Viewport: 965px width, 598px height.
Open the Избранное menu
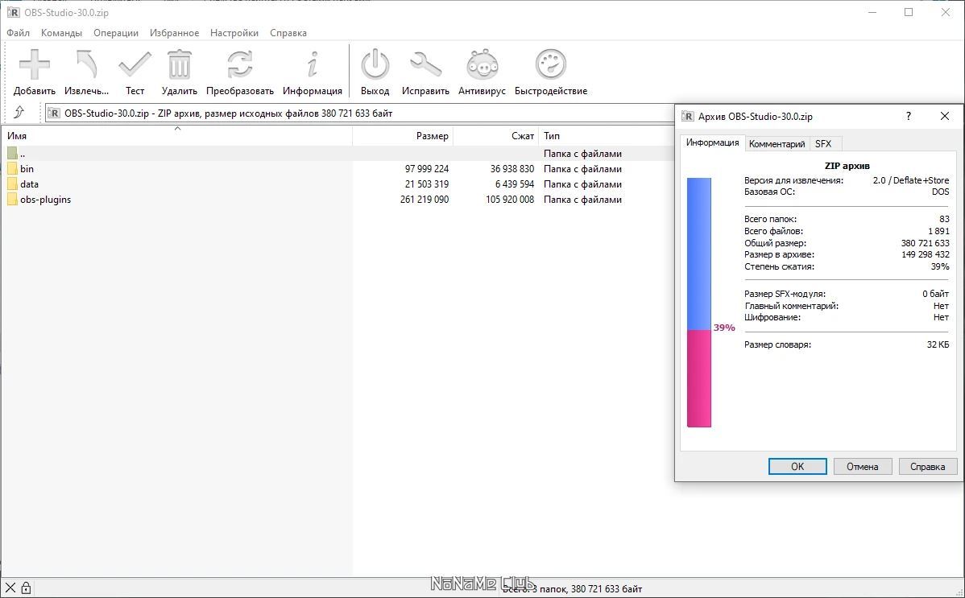coord(174,33)
